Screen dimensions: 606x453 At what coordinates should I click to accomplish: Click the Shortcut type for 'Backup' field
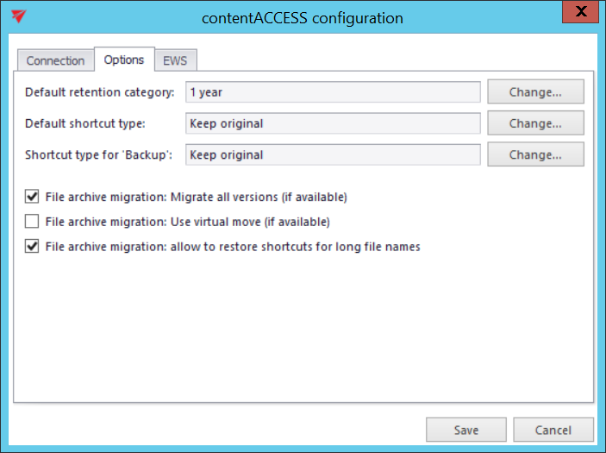coord(332,155)
